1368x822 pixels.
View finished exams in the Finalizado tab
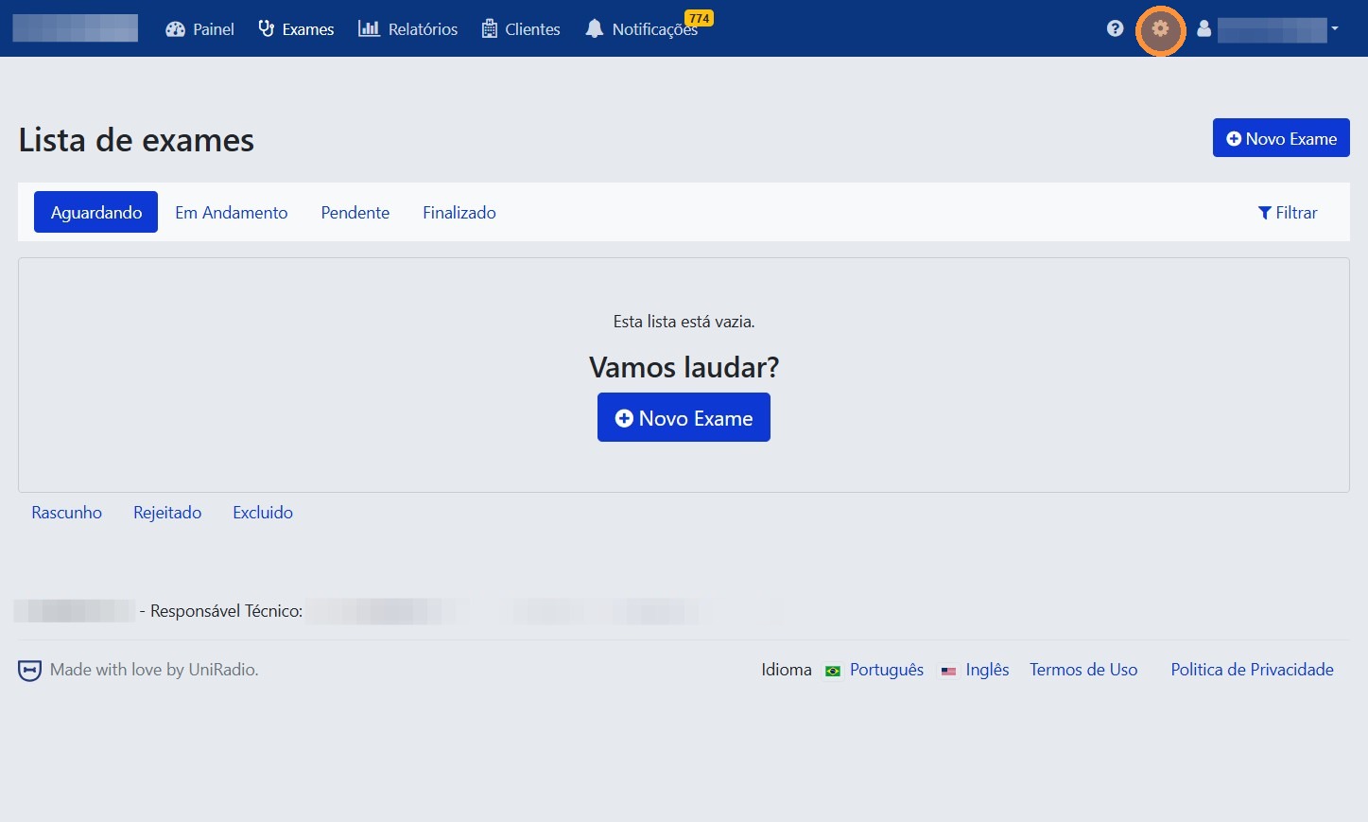(459, 212)
